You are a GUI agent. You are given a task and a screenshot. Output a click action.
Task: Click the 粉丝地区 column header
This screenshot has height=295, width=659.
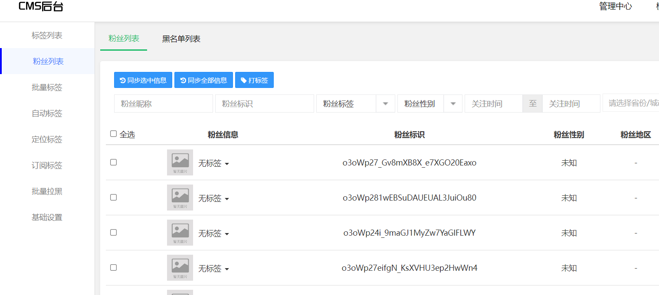point(636,135)
